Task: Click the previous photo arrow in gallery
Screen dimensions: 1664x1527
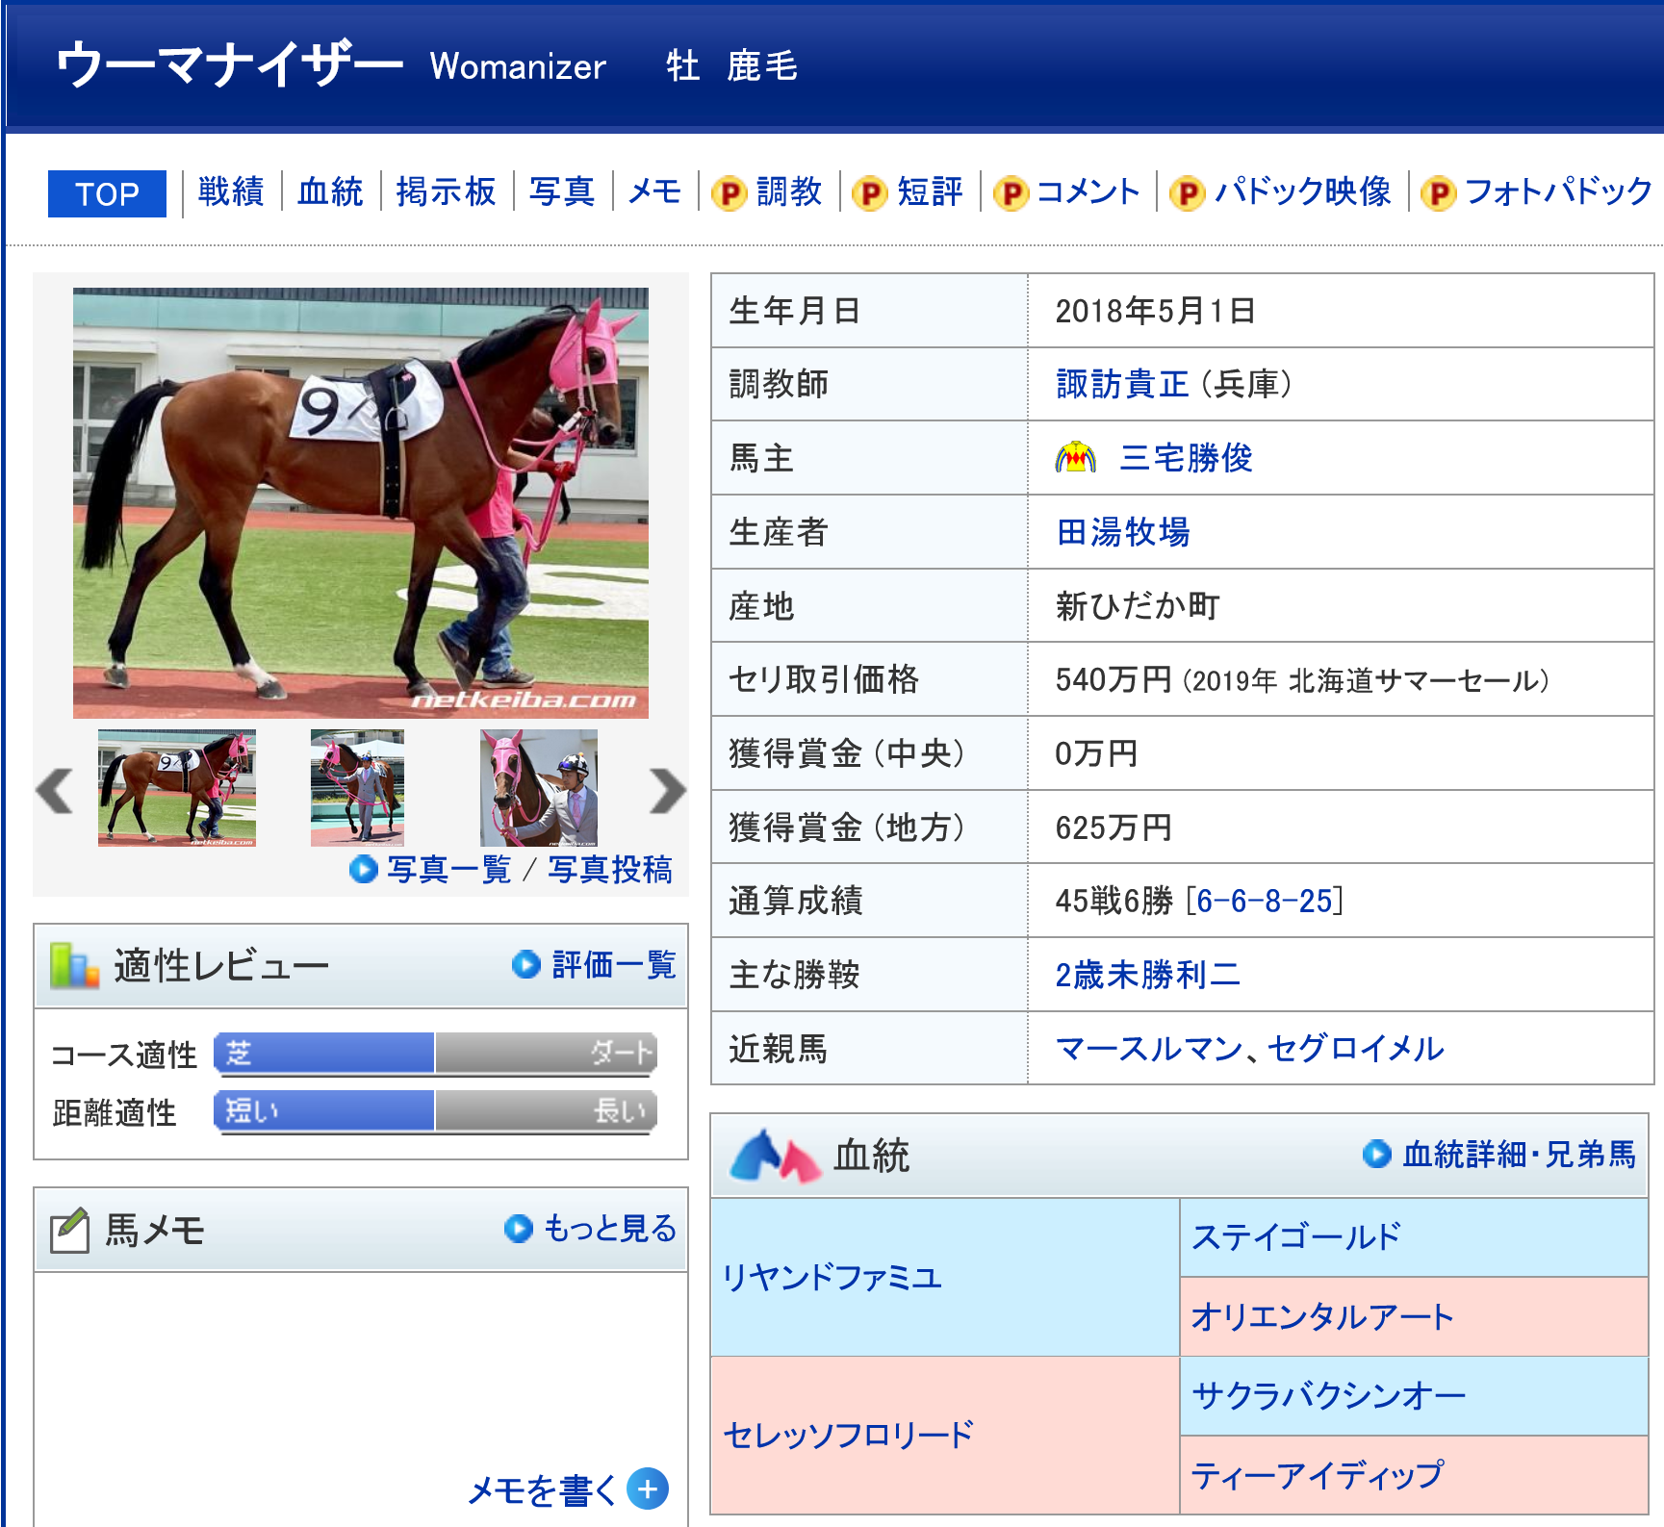Action: pos(55,791)
